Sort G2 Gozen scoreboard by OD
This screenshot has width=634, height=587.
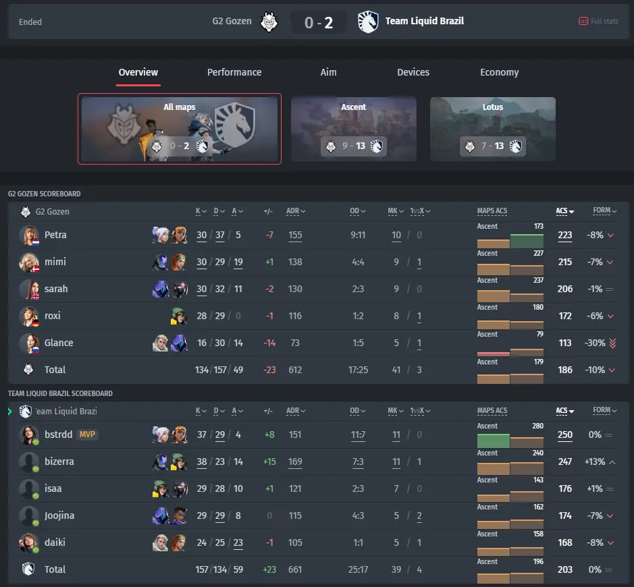click(357, 211)
